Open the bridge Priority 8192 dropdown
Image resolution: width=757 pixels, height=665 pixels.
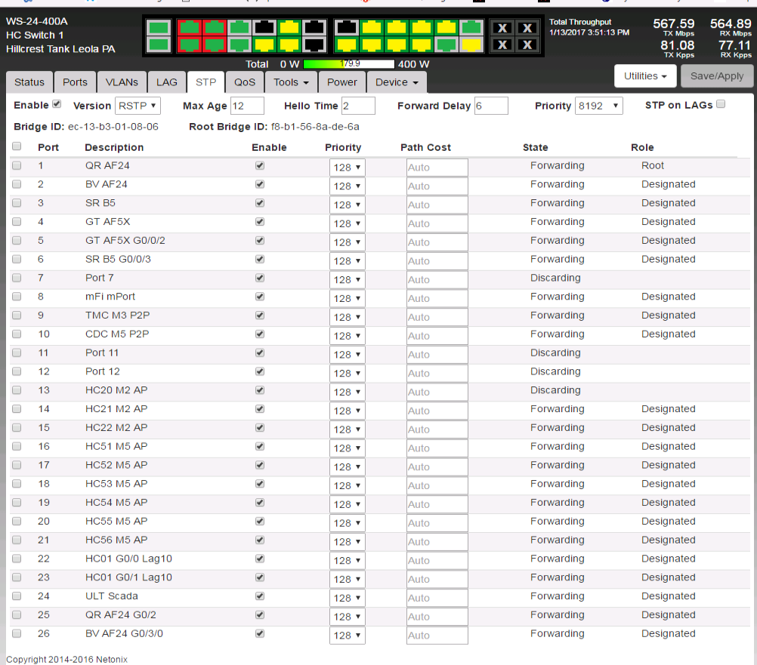[x=598, y=106]
